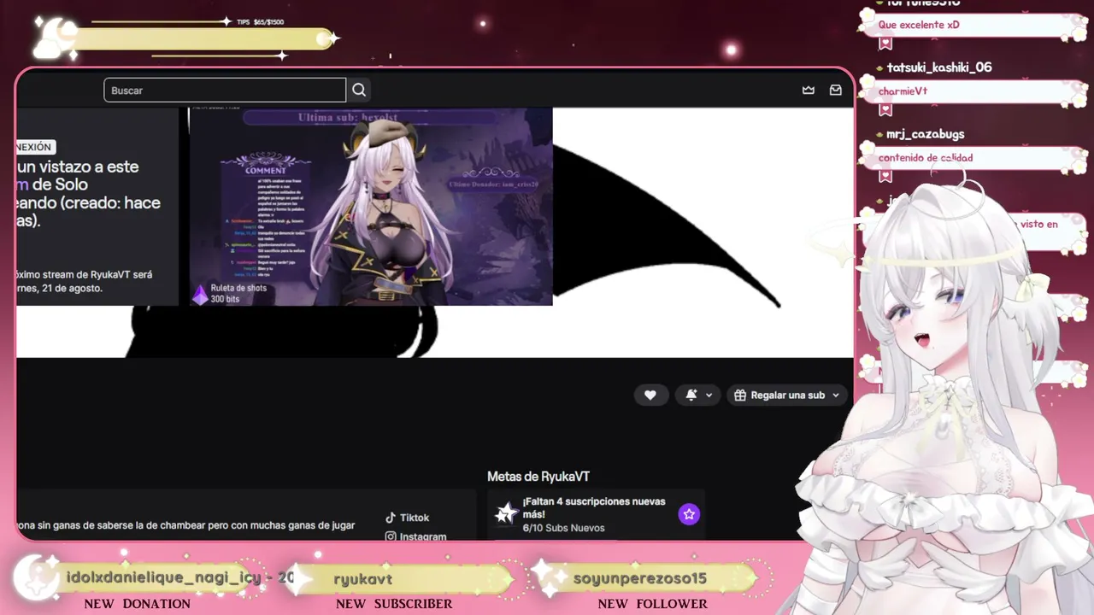Click the 'contenido de calidad' chat message

click(926, 158)
